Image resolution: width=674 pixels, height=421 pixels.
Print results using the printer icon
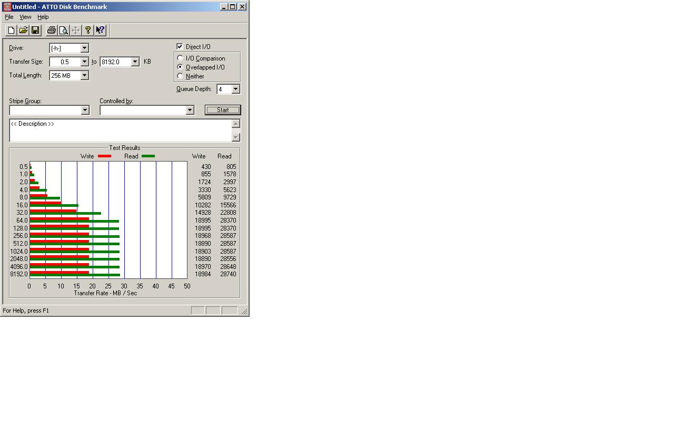51,31
